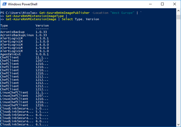The height and width of the screenshot is (127, 181).
Task: Click the AlertLogicLM 1.9.1.0 version value
Action: pos(42,51)
